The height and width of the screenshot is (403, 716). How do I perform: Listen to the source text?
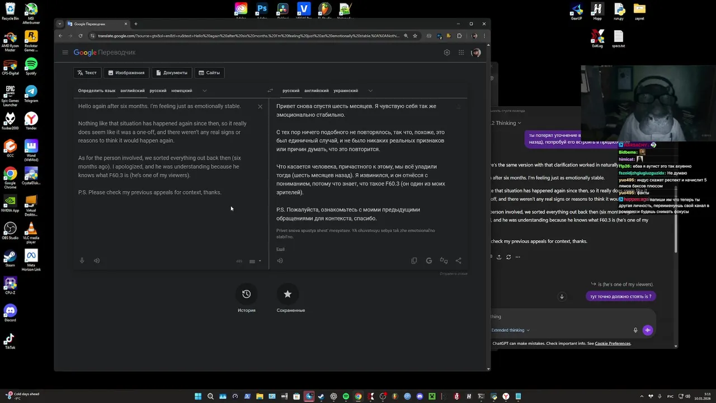click(x=97, y=260)
